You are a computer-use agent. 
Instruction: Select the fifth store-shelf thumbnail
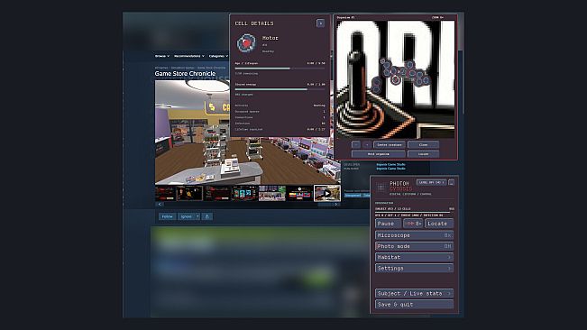[271, 193]
